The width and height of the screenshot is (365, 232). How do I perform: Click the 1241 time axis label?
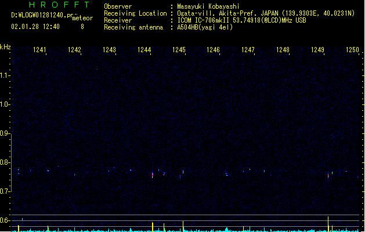40,50
